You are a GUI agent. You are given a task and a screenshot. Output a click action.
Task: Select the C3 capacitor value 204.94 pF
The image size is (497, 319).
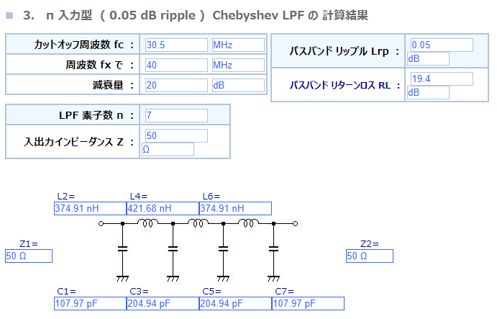click(x=163, y=303)
